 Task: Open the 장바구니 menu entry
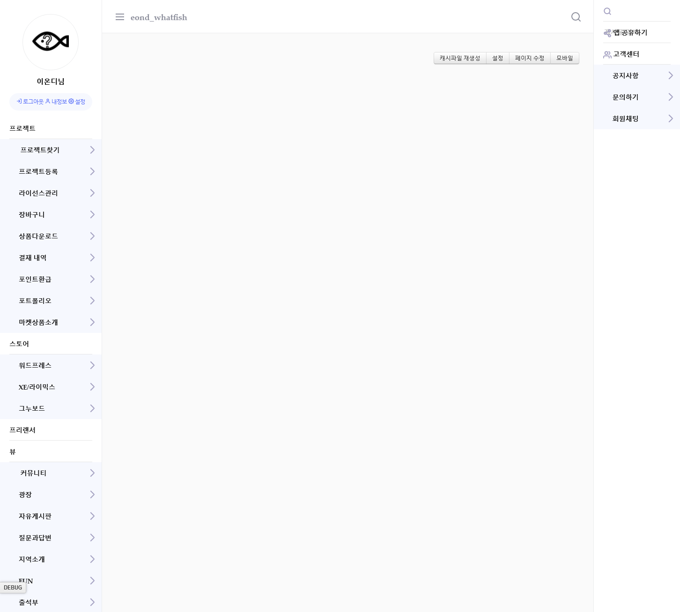click(32, 214)
